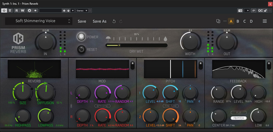Click the waveform side-chain icon in host toolbar

click(254, 11)
